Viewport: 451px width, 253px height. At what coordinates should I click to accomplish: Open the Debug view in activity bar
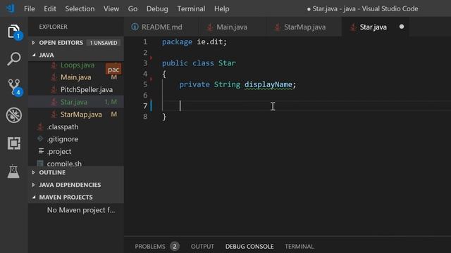click(14, 115)
